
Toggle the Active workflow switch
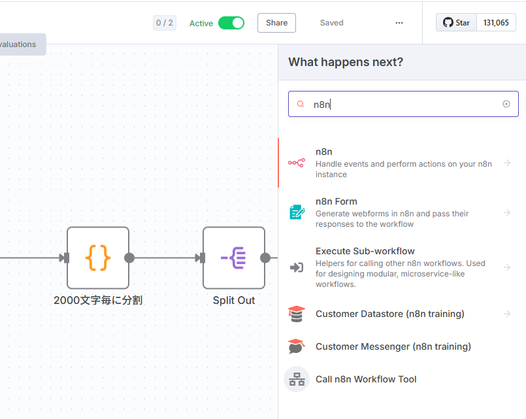coord(231,23)
